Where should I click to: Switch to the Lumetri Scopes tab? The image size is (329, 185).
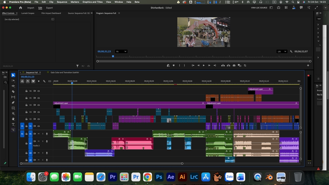tap(28, 13)
